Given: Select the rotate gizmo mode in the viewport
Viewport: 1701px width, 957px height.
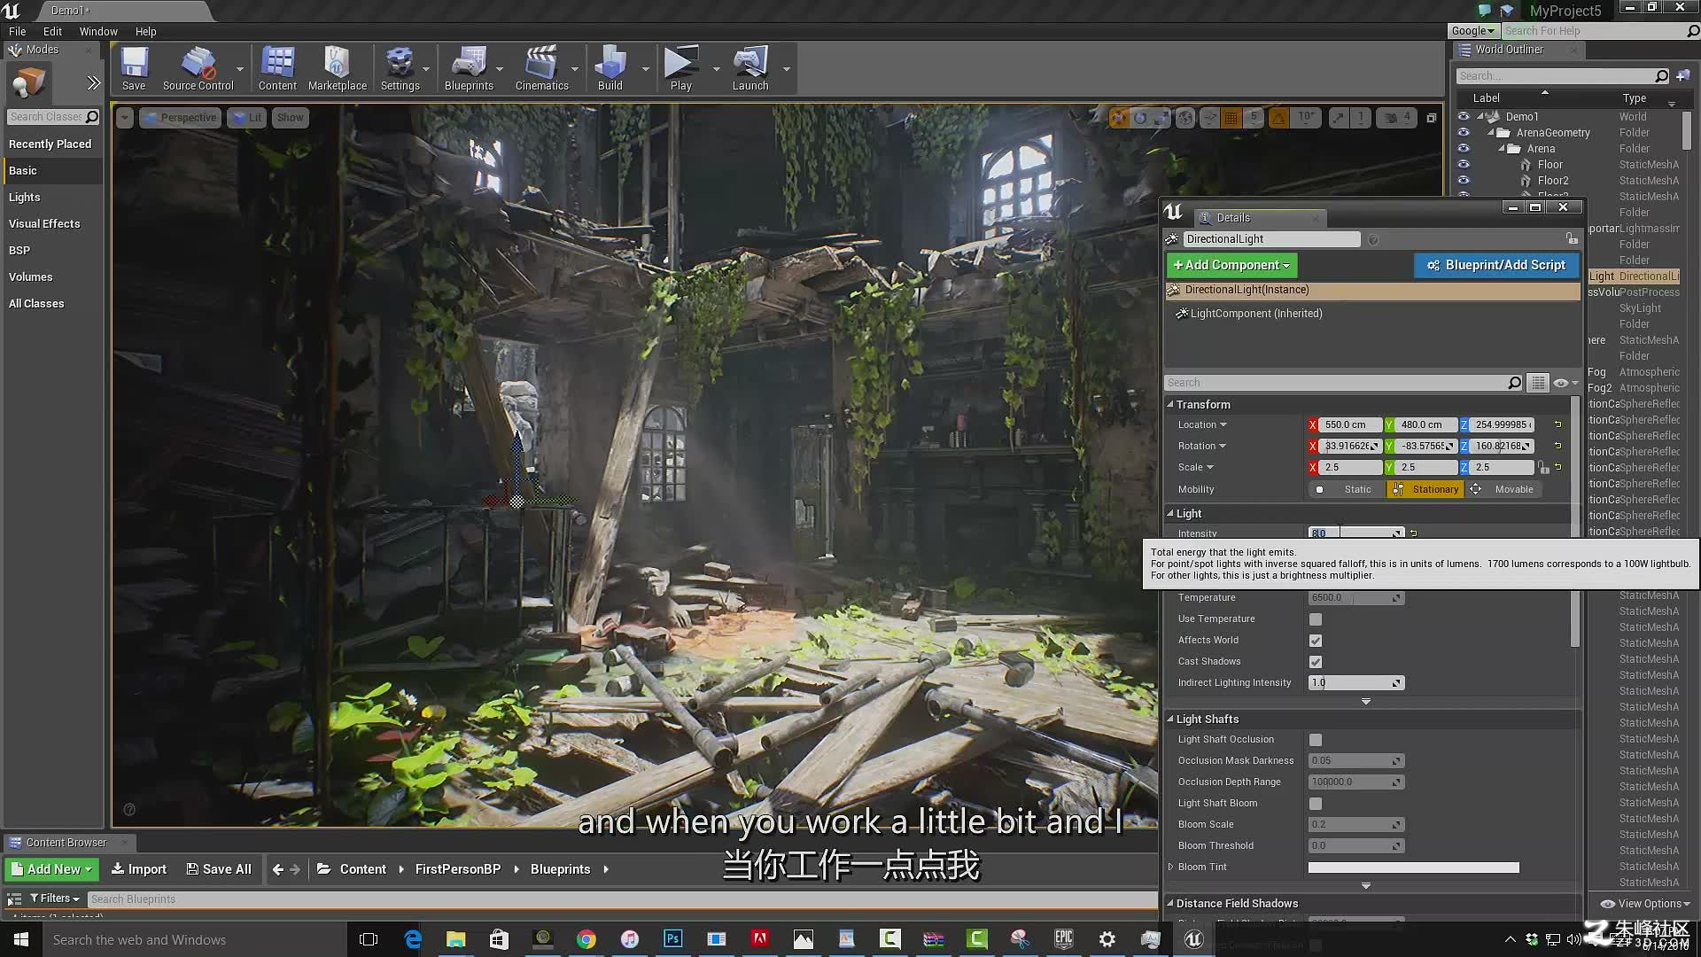Looking at the screenshot, I should coord(1140,117).
